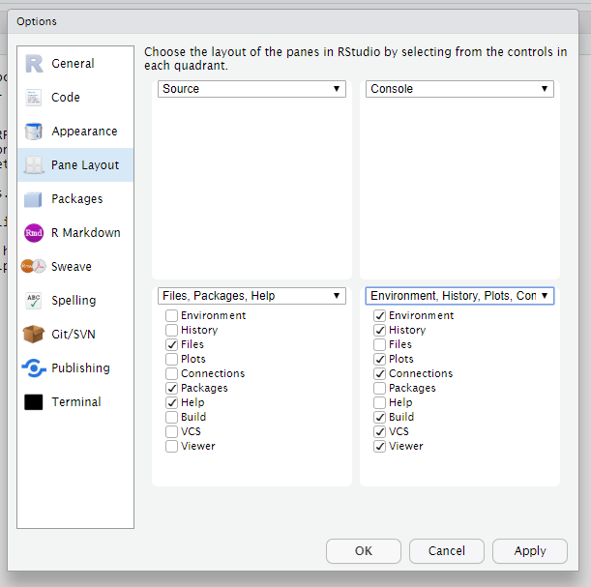Image resolution: width=591 pixels, height=587 pixels.
Task: Check Viewer in Files, Packages, Help quadrant
Action: (x=171, y=446)
